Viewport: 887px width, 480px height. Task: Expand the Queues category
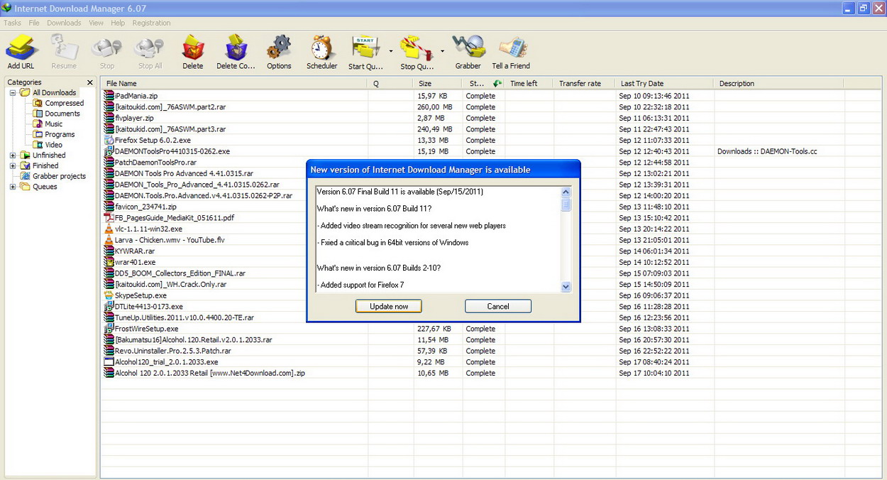pyautogui.click(x=13, y=187)
